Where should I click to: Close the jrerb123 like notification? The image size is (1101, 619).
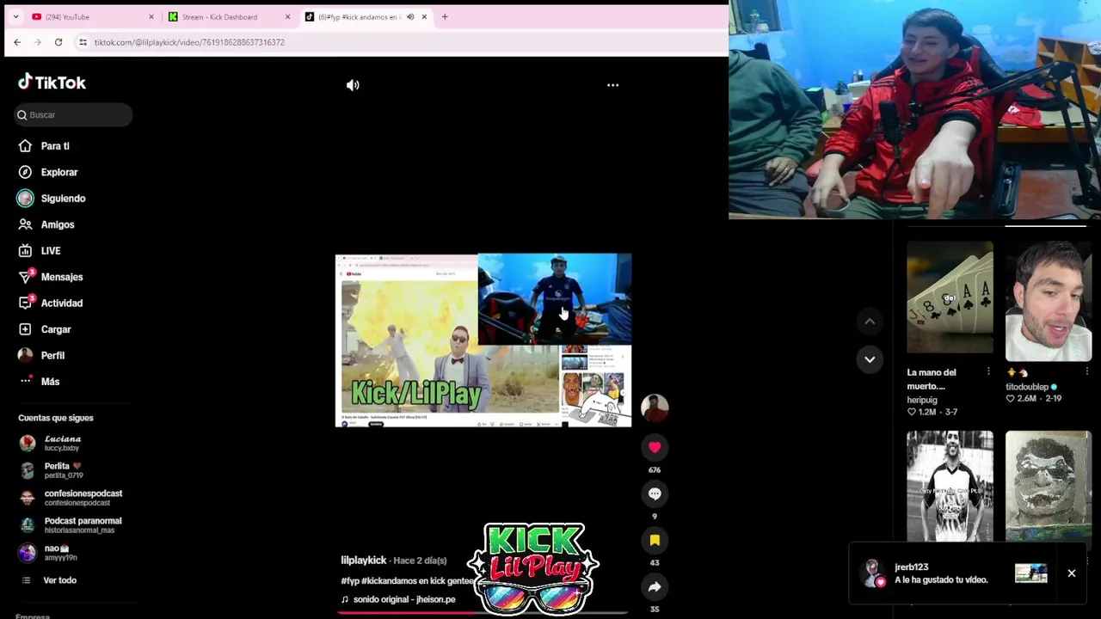(1072, 573)
